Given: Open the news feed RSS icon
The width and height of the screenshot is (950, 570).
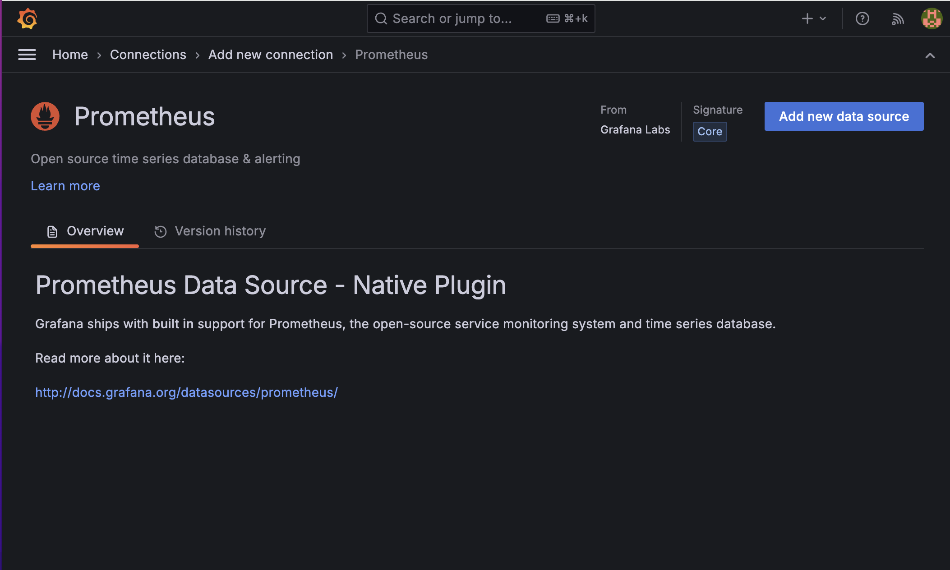Looking at the screenshot, I should [x=898, y=18].
